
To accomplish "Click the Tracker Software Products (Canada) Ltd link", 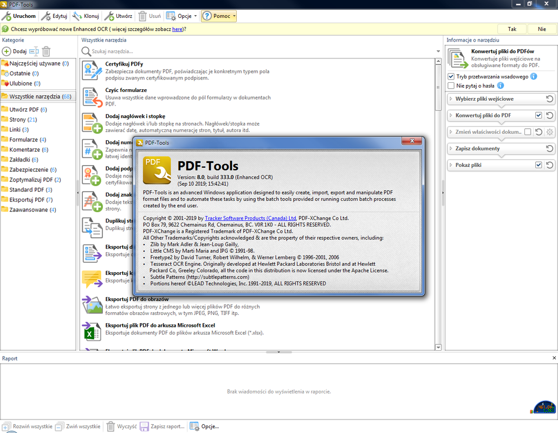I will click(250, 218).
